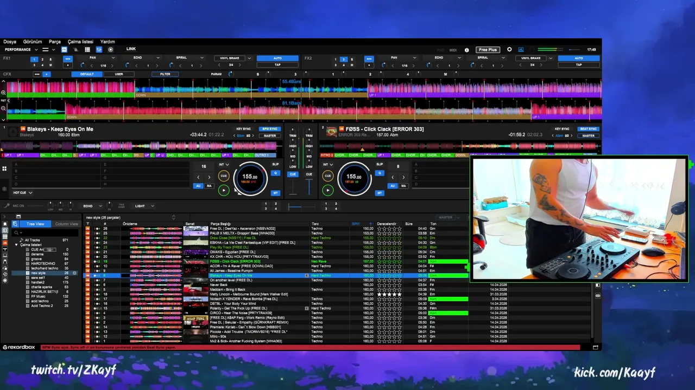Select the HARDTECHNO playlist
The height and width of the screenshot is (390, 695).
[x=43, y=263]
